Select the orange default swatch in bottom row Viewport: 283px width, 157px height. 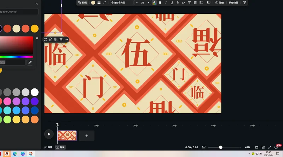tap(34, 119)
